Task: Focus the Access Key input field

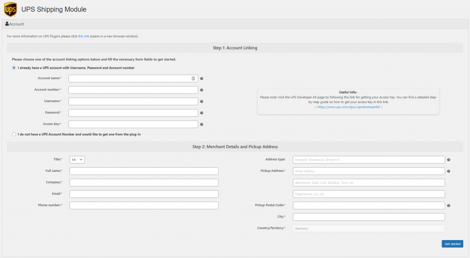Action: [x=133, y=124]
